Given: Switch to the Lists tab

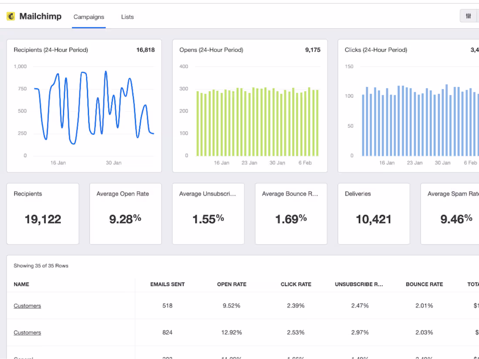Looking at the screenshot, I should [128, 17].
